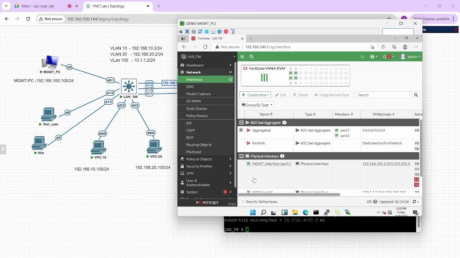Click the Test_user node in topology
Image resolution: width=460 pixels, height=258 pixels.
[49, 114]
